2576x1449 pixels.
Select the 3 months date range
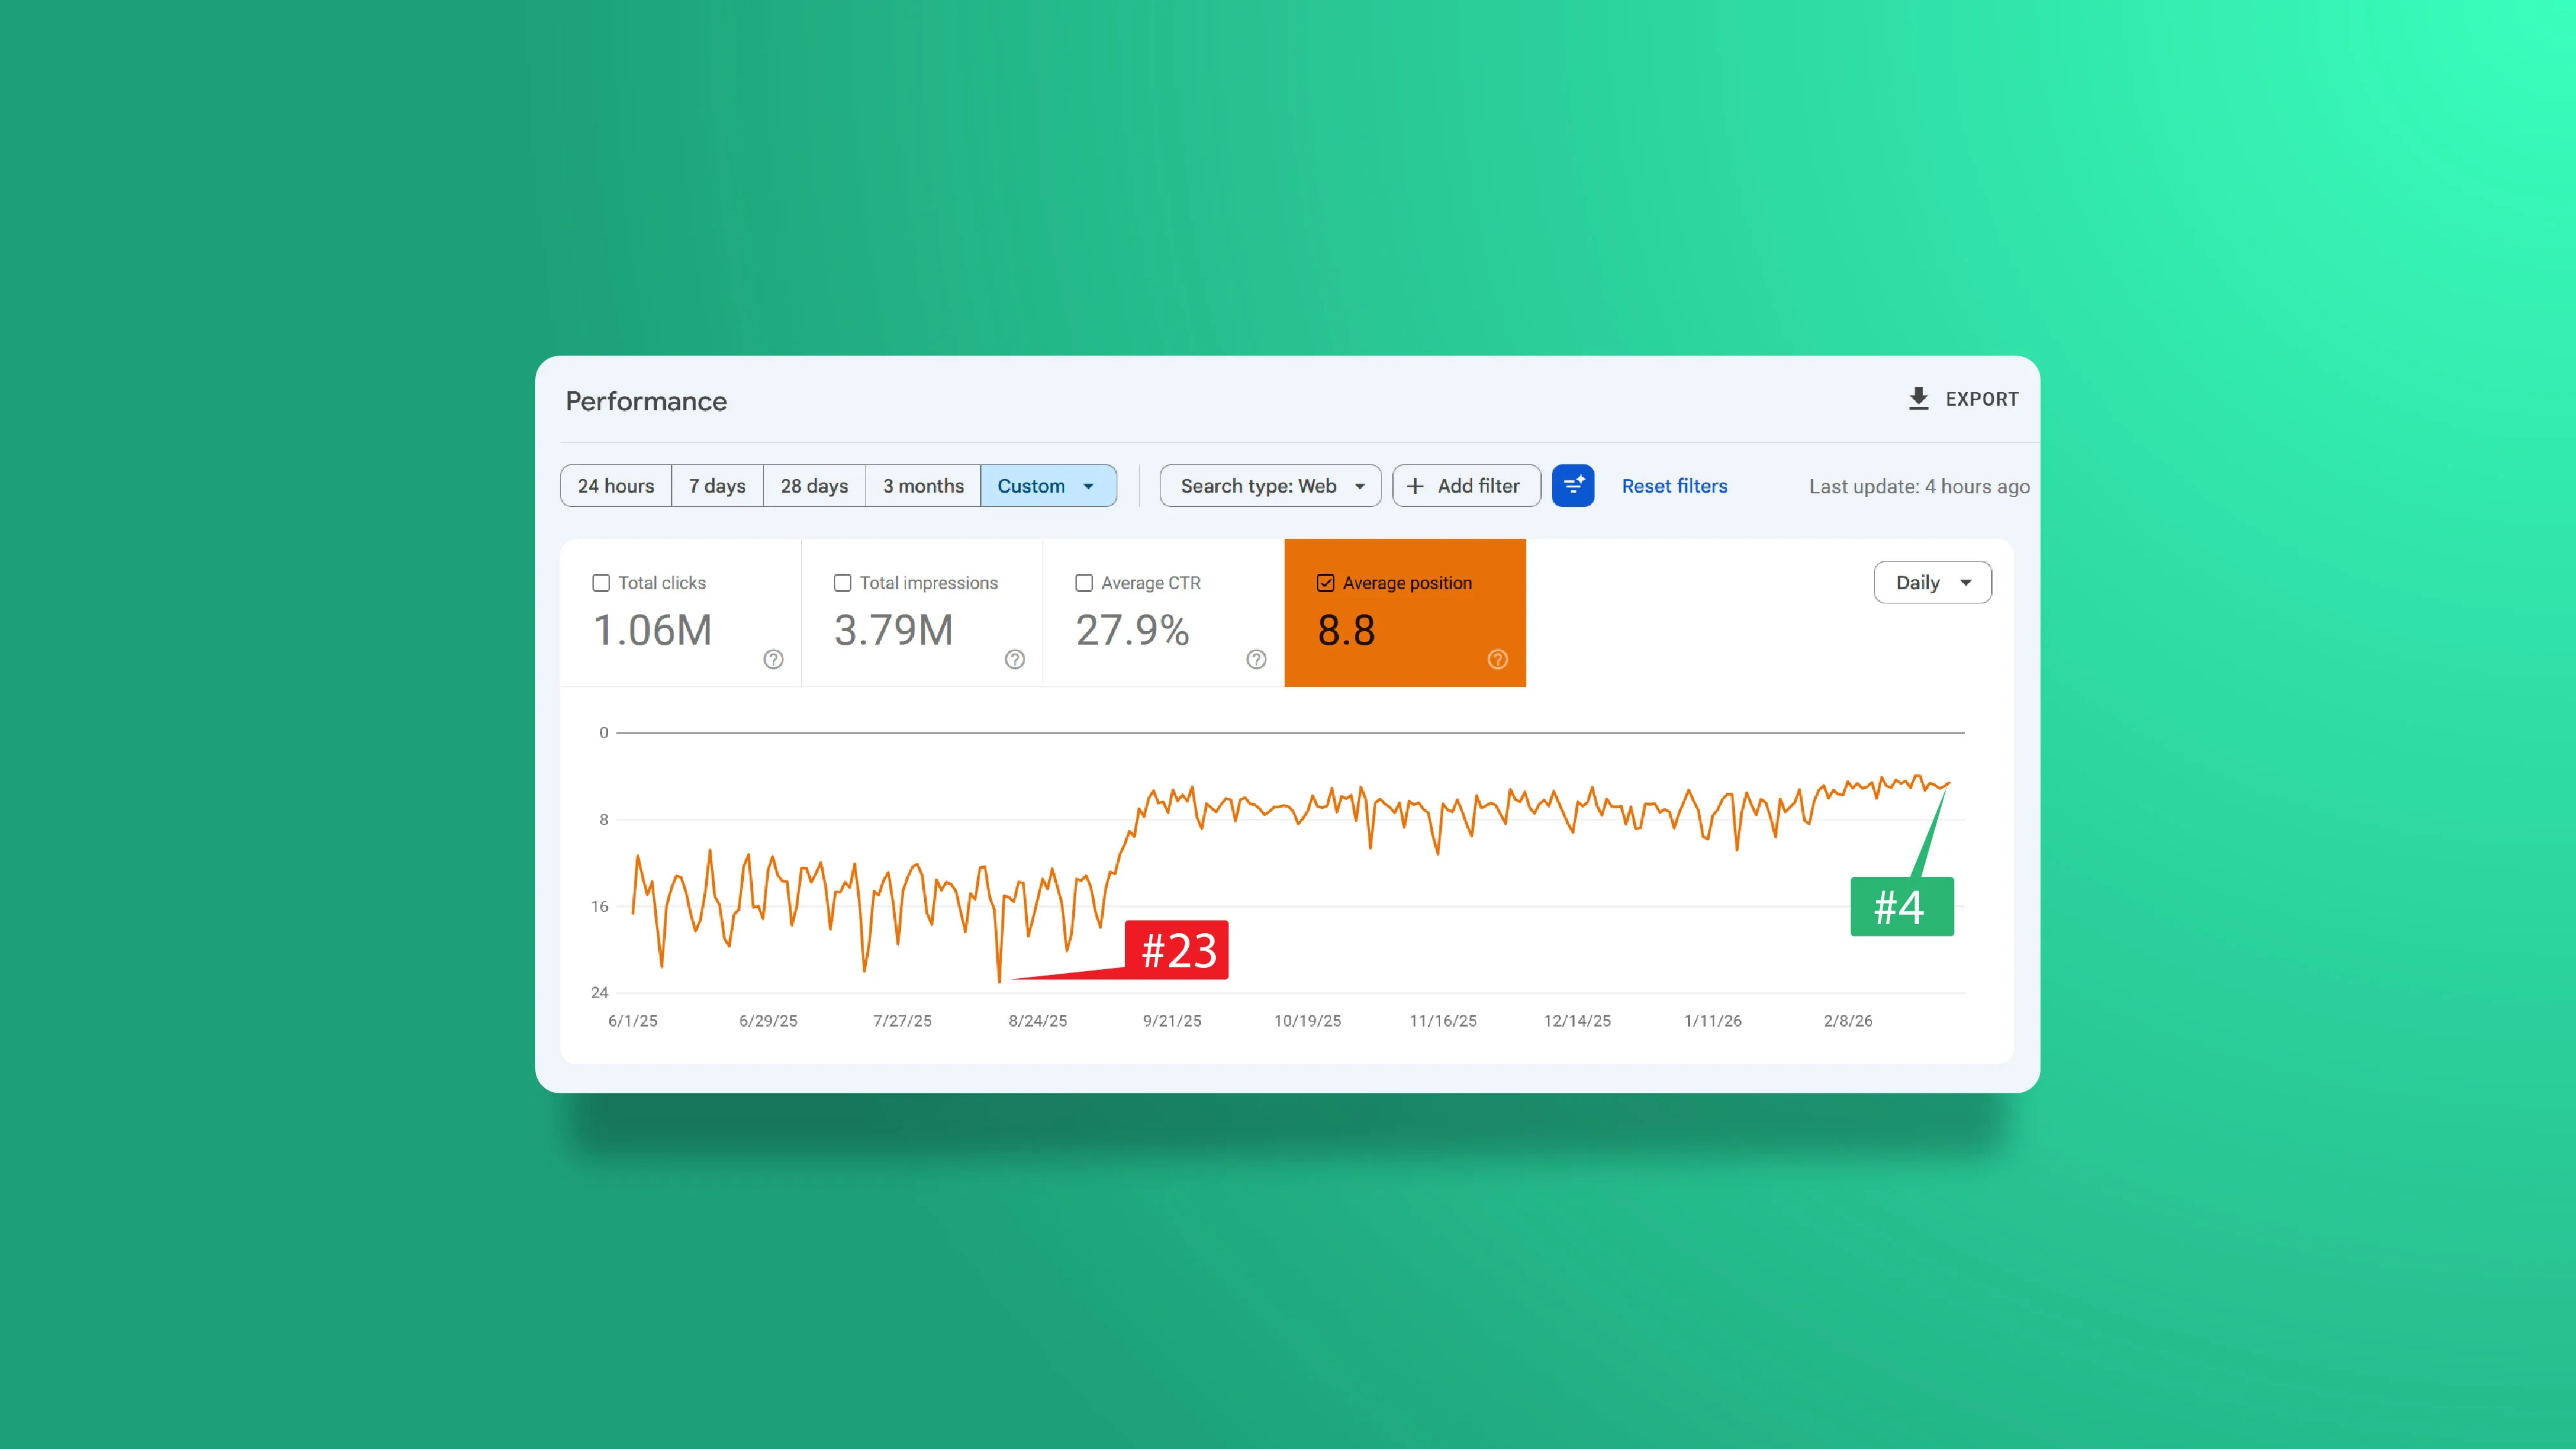click(x=922, y=485)
